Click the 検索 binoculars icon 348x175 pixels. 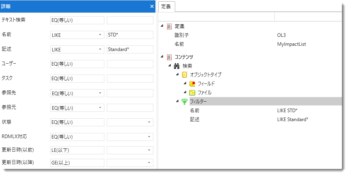(176, 66)
